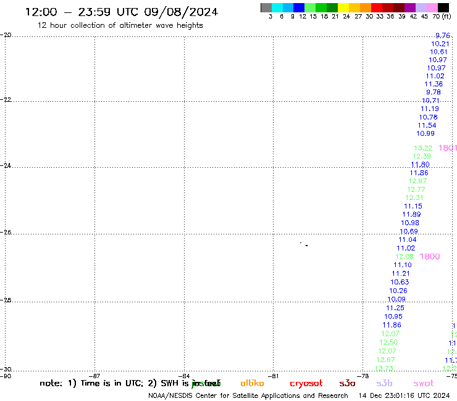Click the green wave height value 12.08
The image size is (457, 401).
405,257
